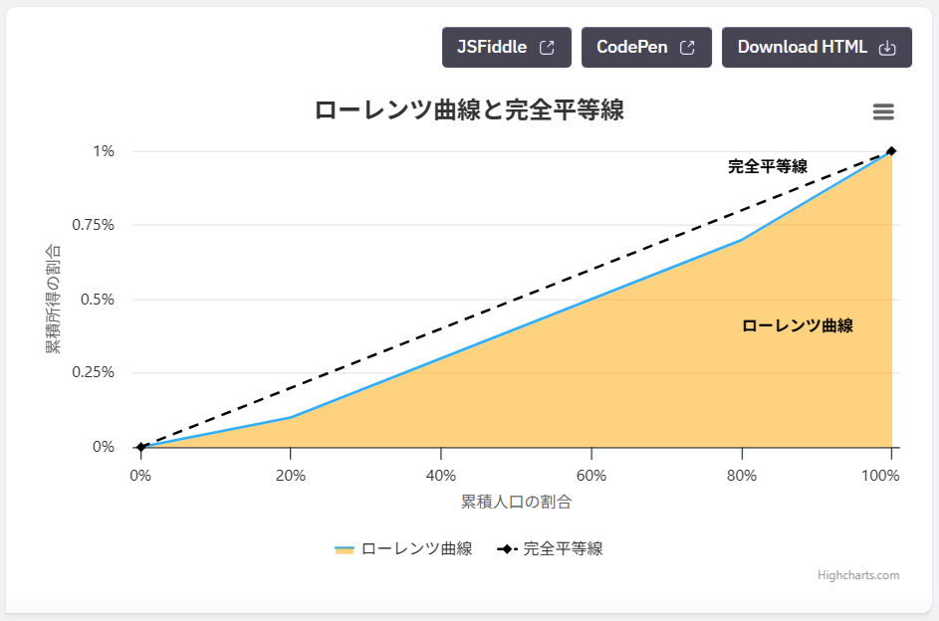
Task: Open chart in JSFiddle
Action: coord(506,48)
